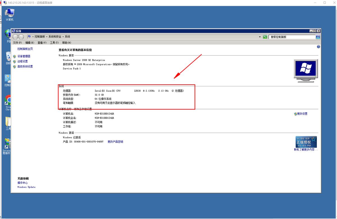Open 高级系统设置 from the sidebar

coord(25,66)
